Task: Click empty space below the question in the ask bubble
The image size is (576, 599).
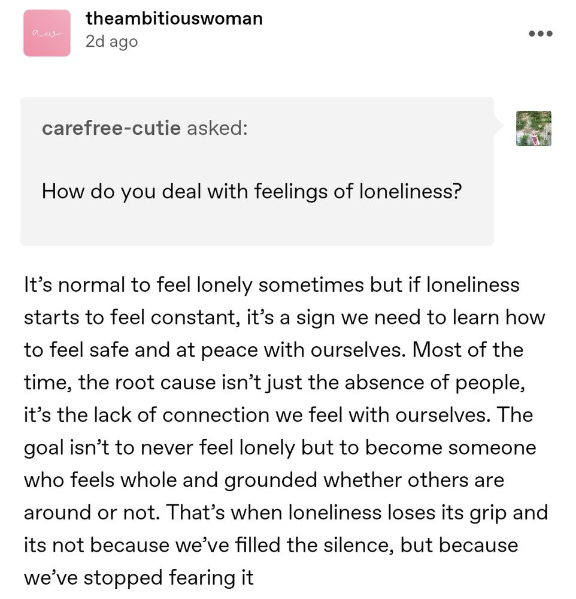Action: (257, 225)
